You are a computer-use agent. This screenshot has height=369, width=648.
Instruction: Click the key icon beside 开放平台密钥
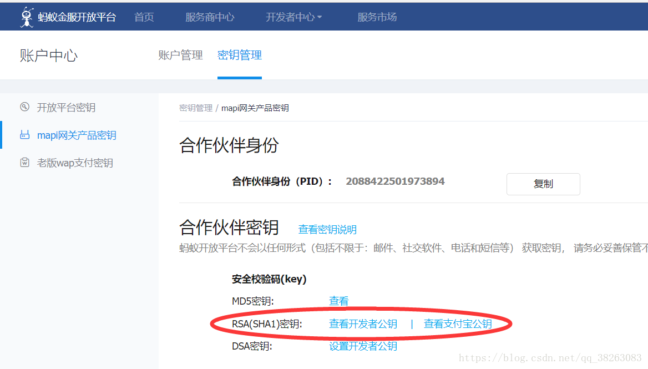coord(25,107)
